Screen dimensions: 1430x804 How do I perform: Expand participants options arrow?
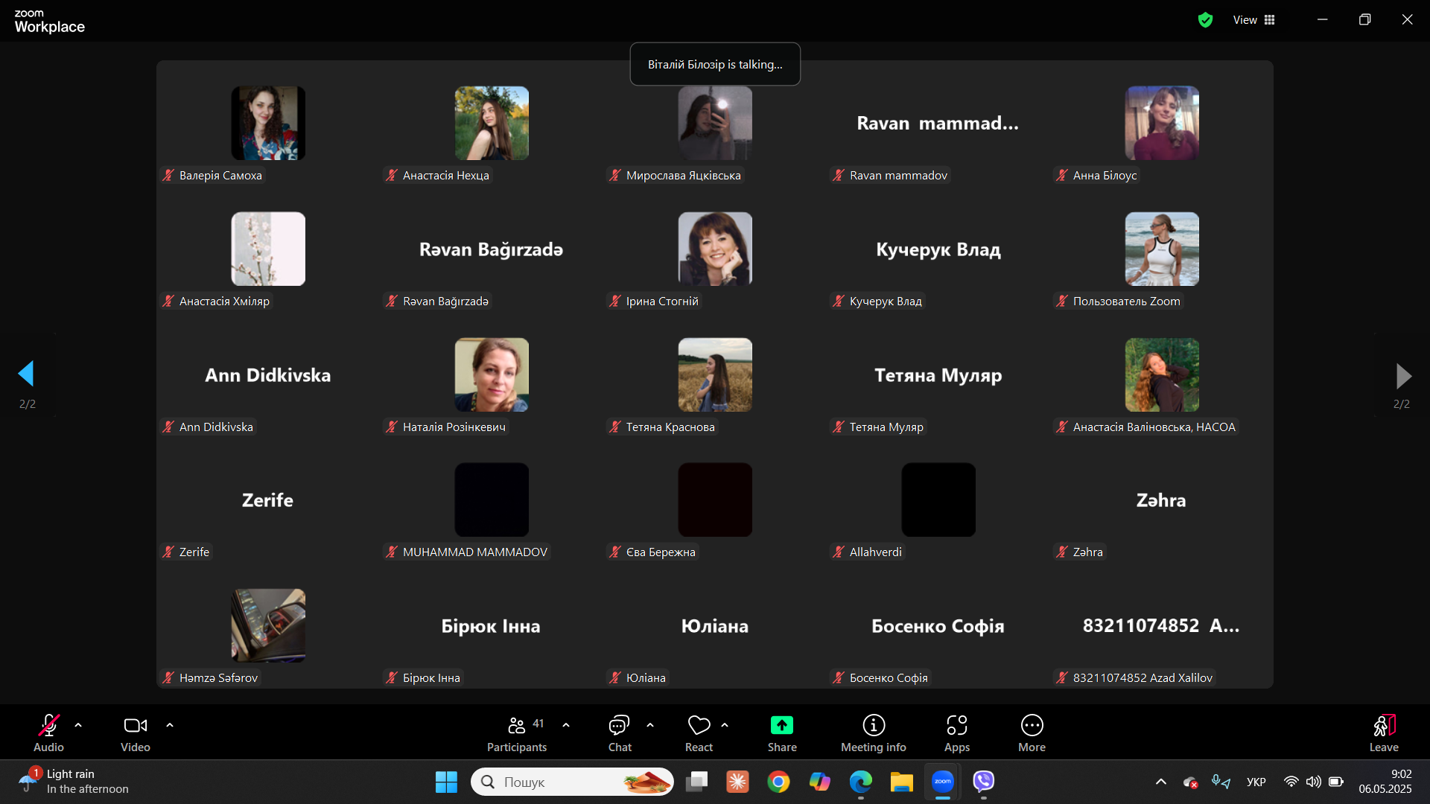click(x=566, y=724)
